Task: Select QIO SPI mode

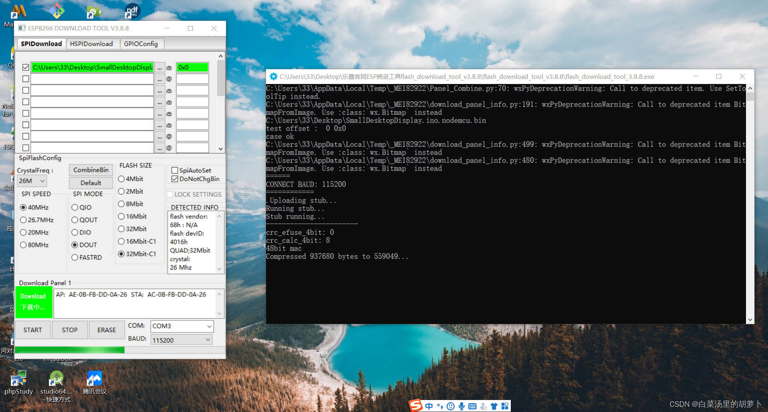Action: click(x=75, y=208)
